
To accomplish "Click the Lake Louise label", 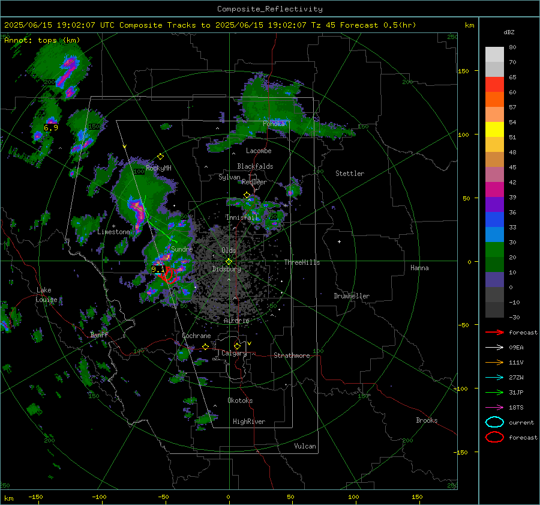I will click(46, 295).
